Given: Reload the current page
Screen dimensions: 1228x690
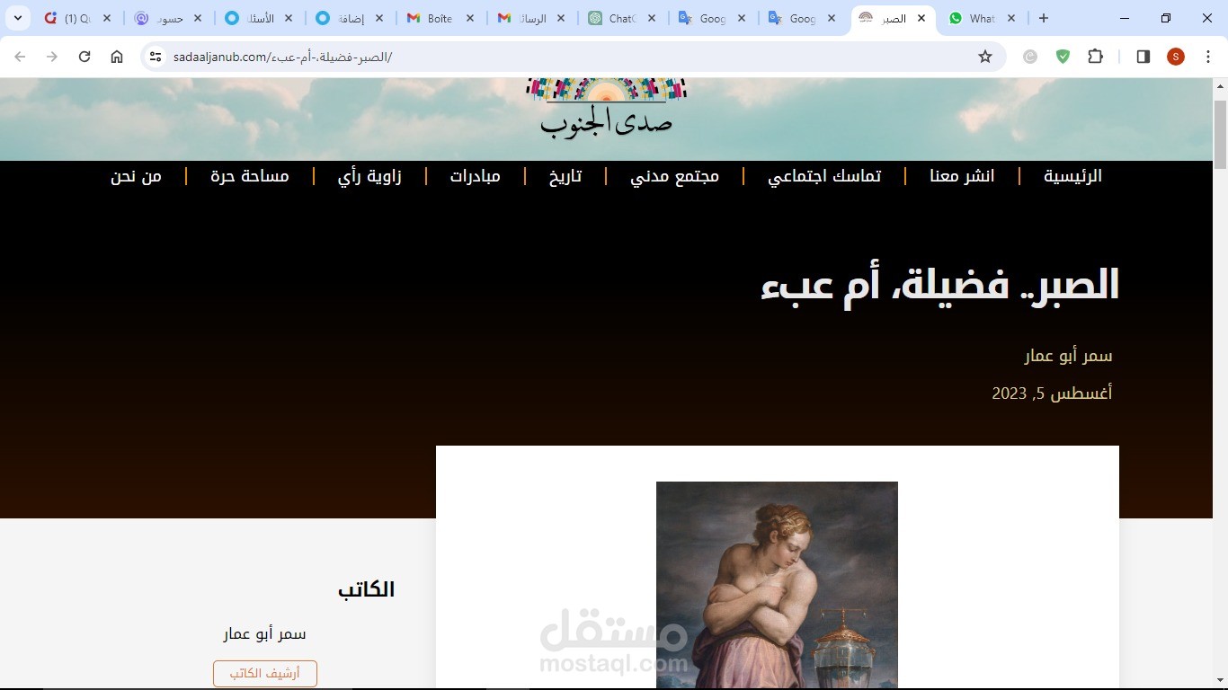Looking at the screenshot, I should [85, 57].
